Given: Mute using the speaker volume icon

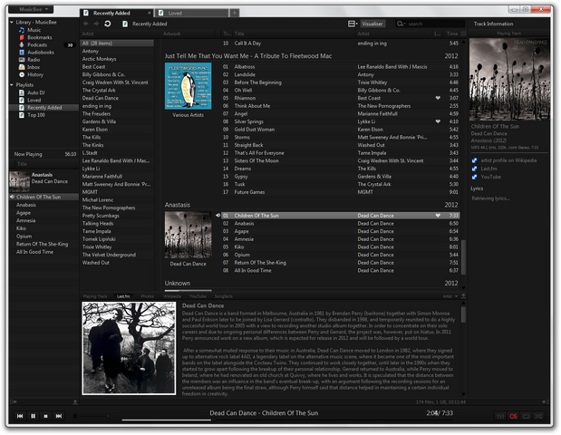Looking at the screenshot, I should pyautogui.click(x=75, y=416).
